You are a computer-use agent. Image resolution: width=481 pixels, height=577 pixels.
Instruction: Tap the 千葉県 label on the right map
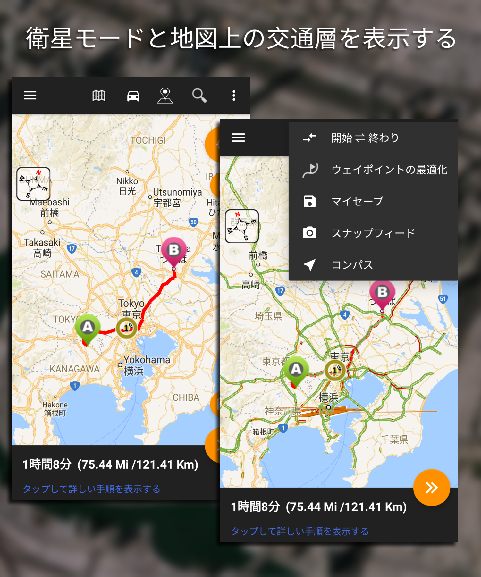(394, 439)
